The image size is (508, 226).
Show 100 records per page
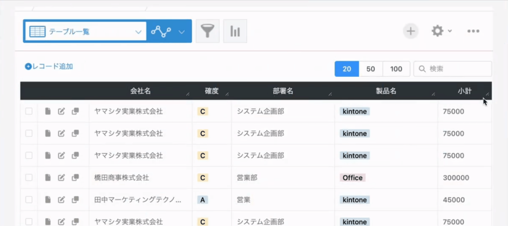(396, 69)
